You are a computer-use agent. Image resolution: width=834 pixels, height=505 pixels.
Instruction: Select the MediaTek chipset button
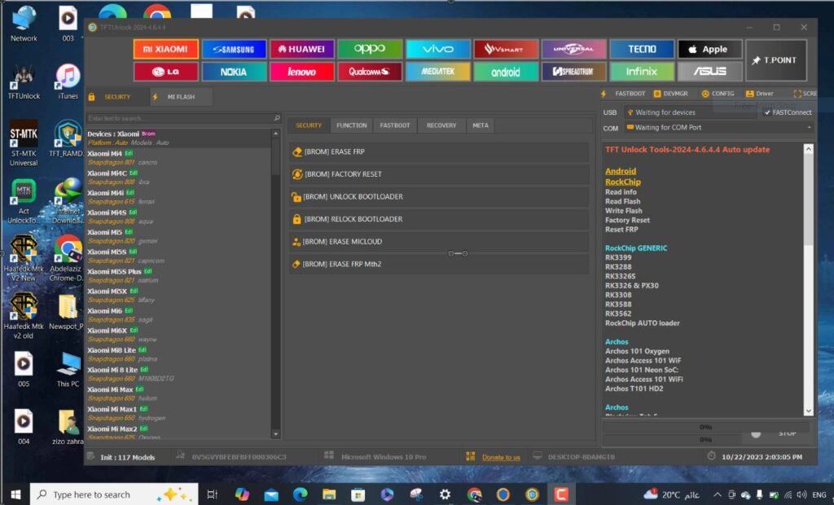(437, 72)
